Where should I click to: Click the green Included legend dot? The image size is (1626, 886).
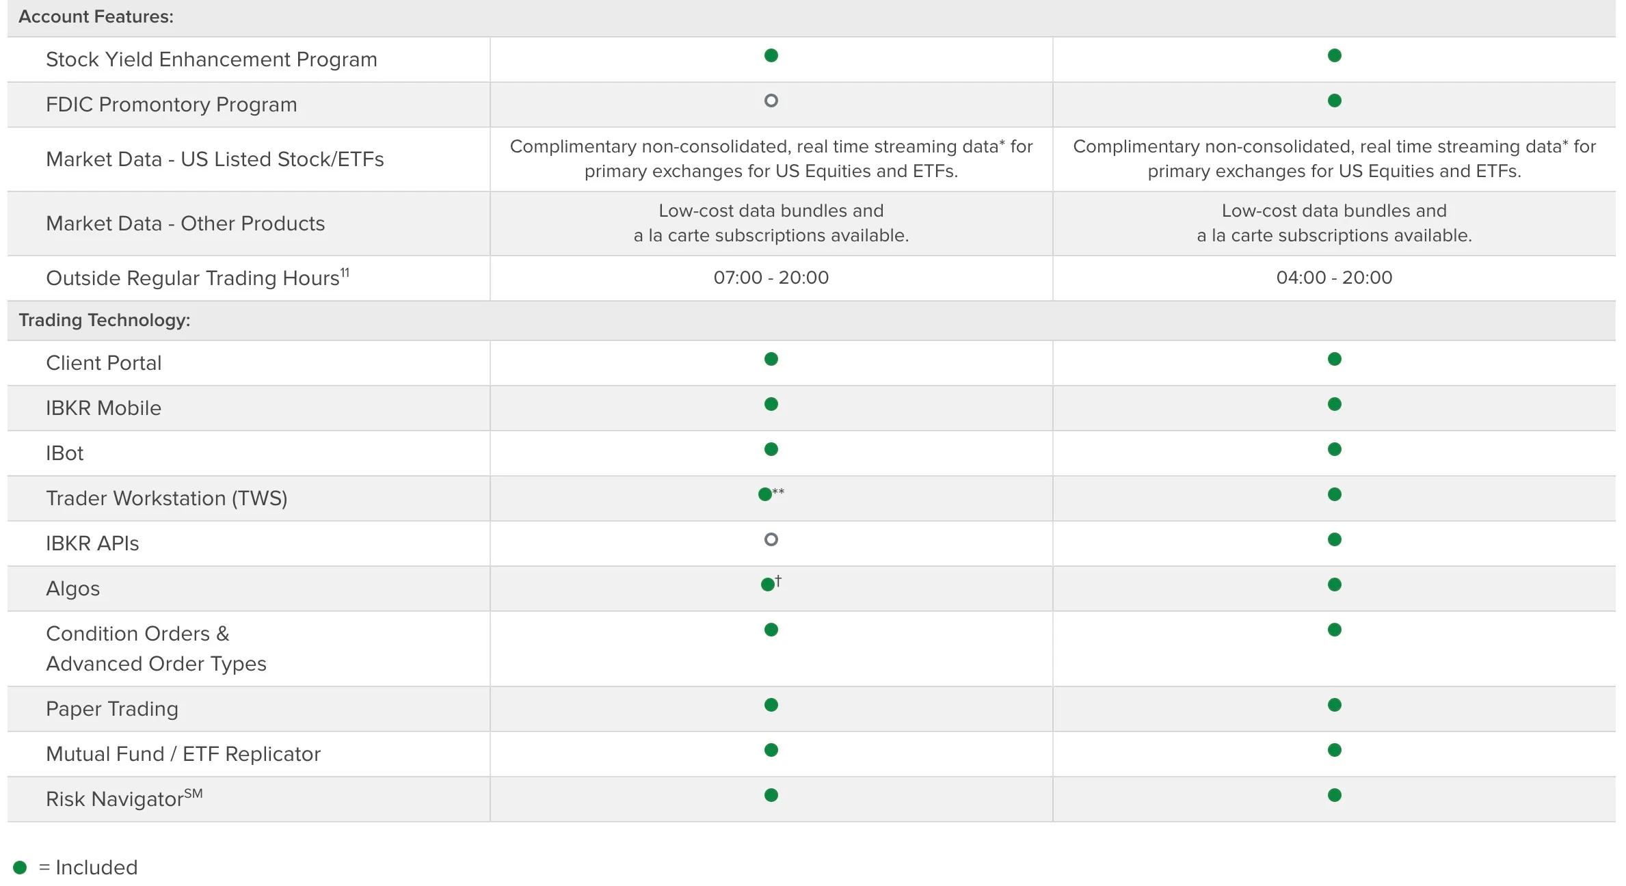click(x=20, y=868)
